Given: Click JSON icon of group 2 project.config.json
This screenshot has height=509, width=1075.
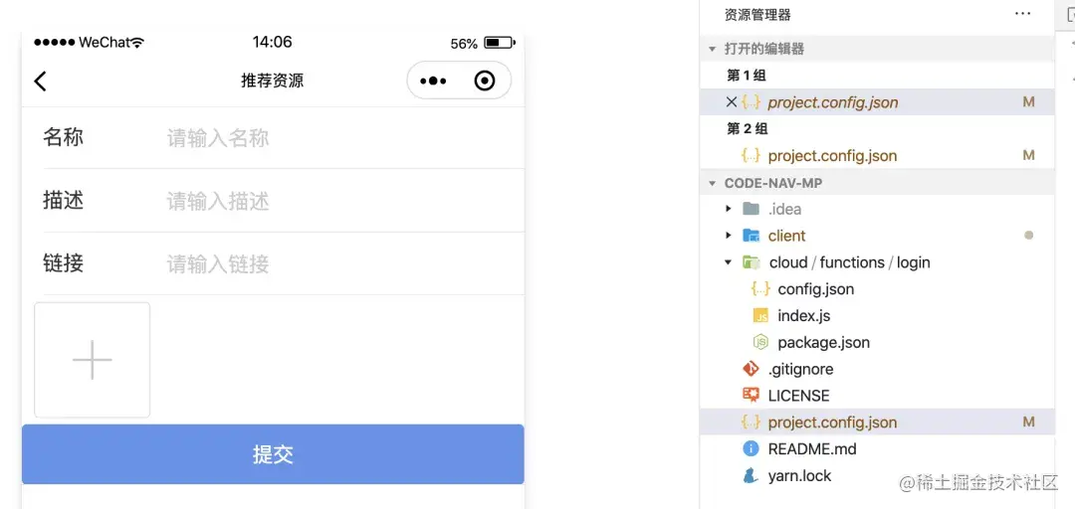Looking at the screenshot, I should 752,155.
